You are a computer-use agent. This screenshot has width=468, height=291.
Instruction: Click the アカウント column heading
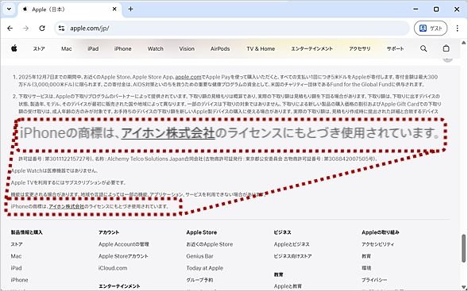pyautogui.click(x=109, y=232)
